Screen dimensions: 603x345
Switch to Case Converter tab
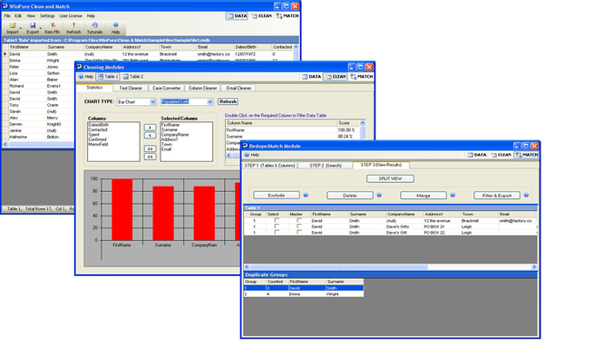tap(167, 89)
